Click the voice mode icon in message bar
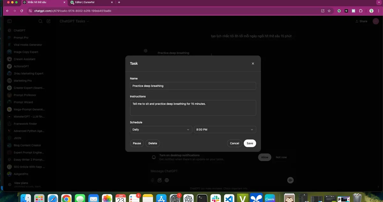 290,180
